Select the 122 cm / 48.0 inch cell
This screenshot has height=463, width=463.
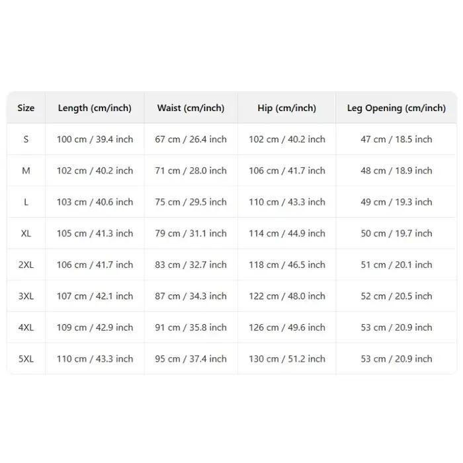[286, 296]
